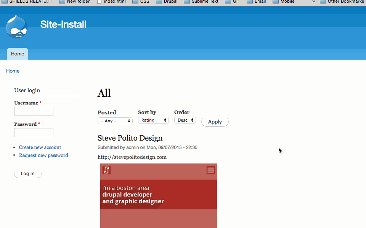Click the All page heading
Viewport: 366px width, 228px height.
[x=104, y=93]
